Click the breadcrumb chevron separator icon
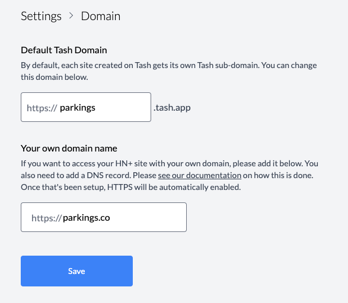Screen dimensions: 348x303 coord(71,16)
